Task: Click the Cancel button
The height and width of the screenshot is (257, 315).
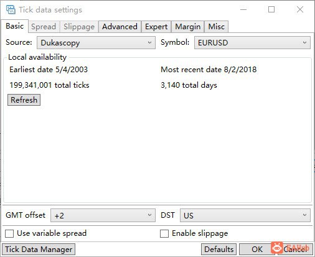Action: (x=295, y=249)
